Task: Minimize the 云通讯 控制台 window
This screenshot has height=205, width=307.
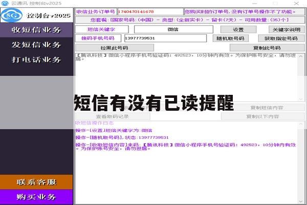Action: (x=254, y=4)
